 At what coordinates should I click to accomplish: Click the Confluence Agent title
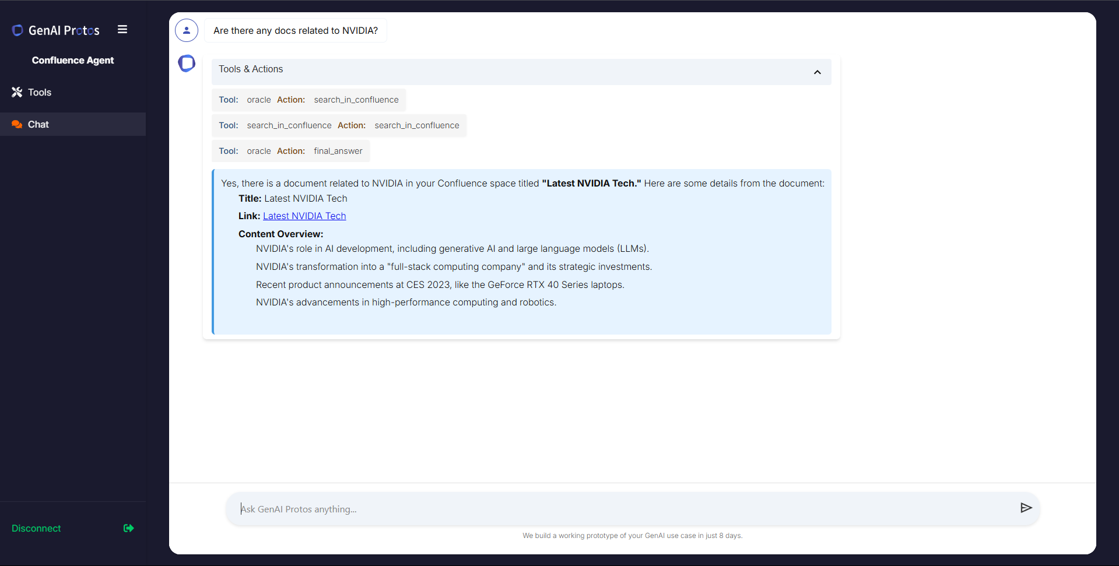(73, 60)
